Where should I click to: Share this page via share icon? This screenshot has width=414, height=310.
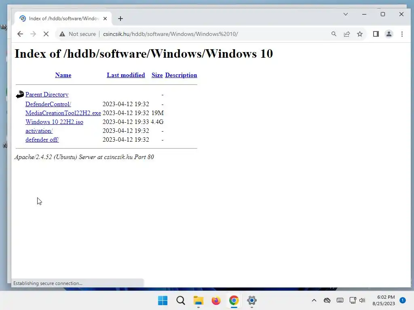(346, 34)
